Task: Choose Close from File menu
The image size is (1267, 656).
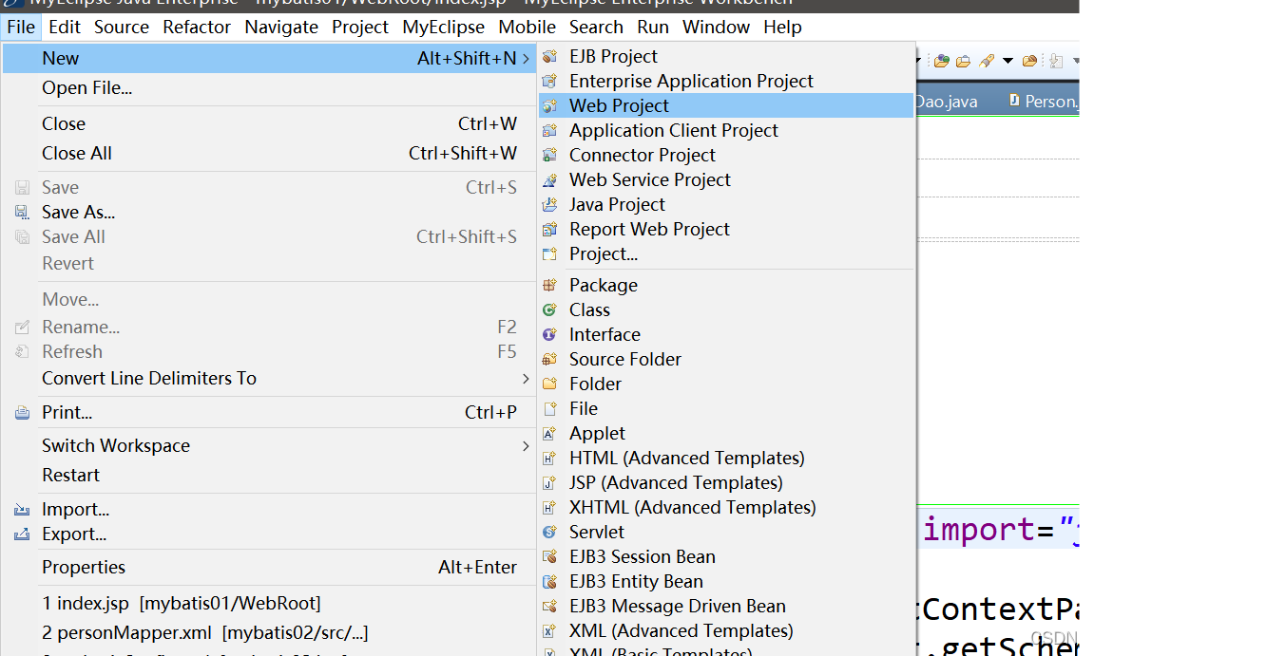Action: [x=268, y=124]
